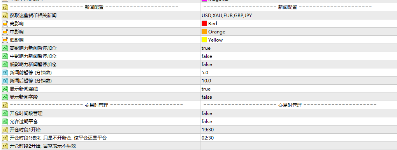The width and height of the screenshot is (397, 150).
Task: Click the string icon beside 新闻配置 separator
Action: pyautogui.click(x=5, y=7)
